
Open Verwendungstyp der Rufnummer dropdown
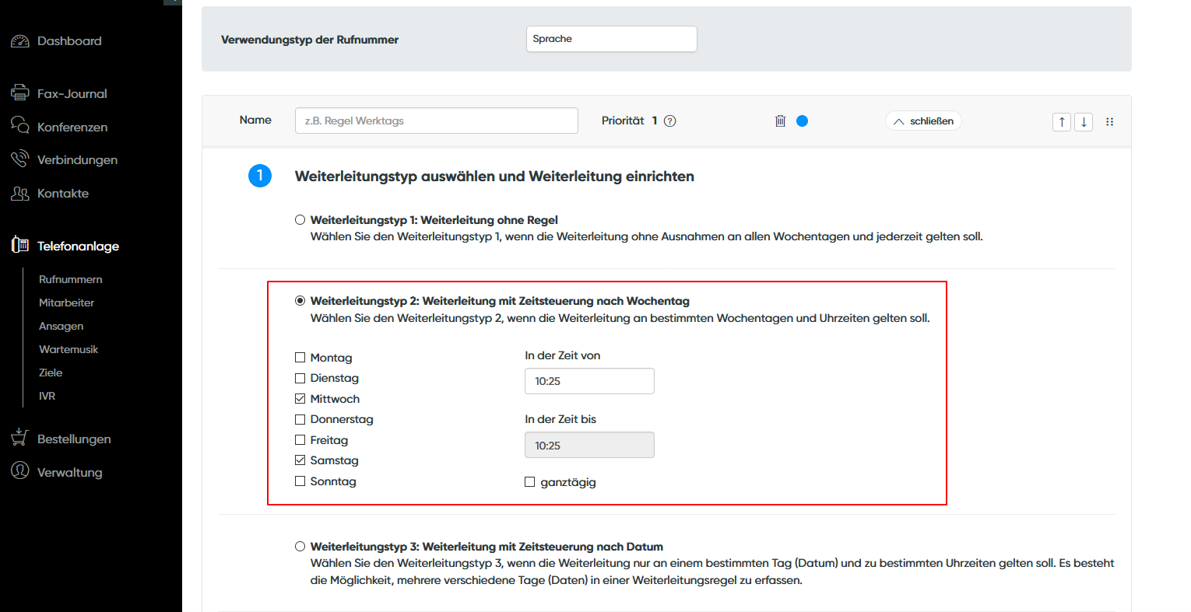(x=611, y=39)
